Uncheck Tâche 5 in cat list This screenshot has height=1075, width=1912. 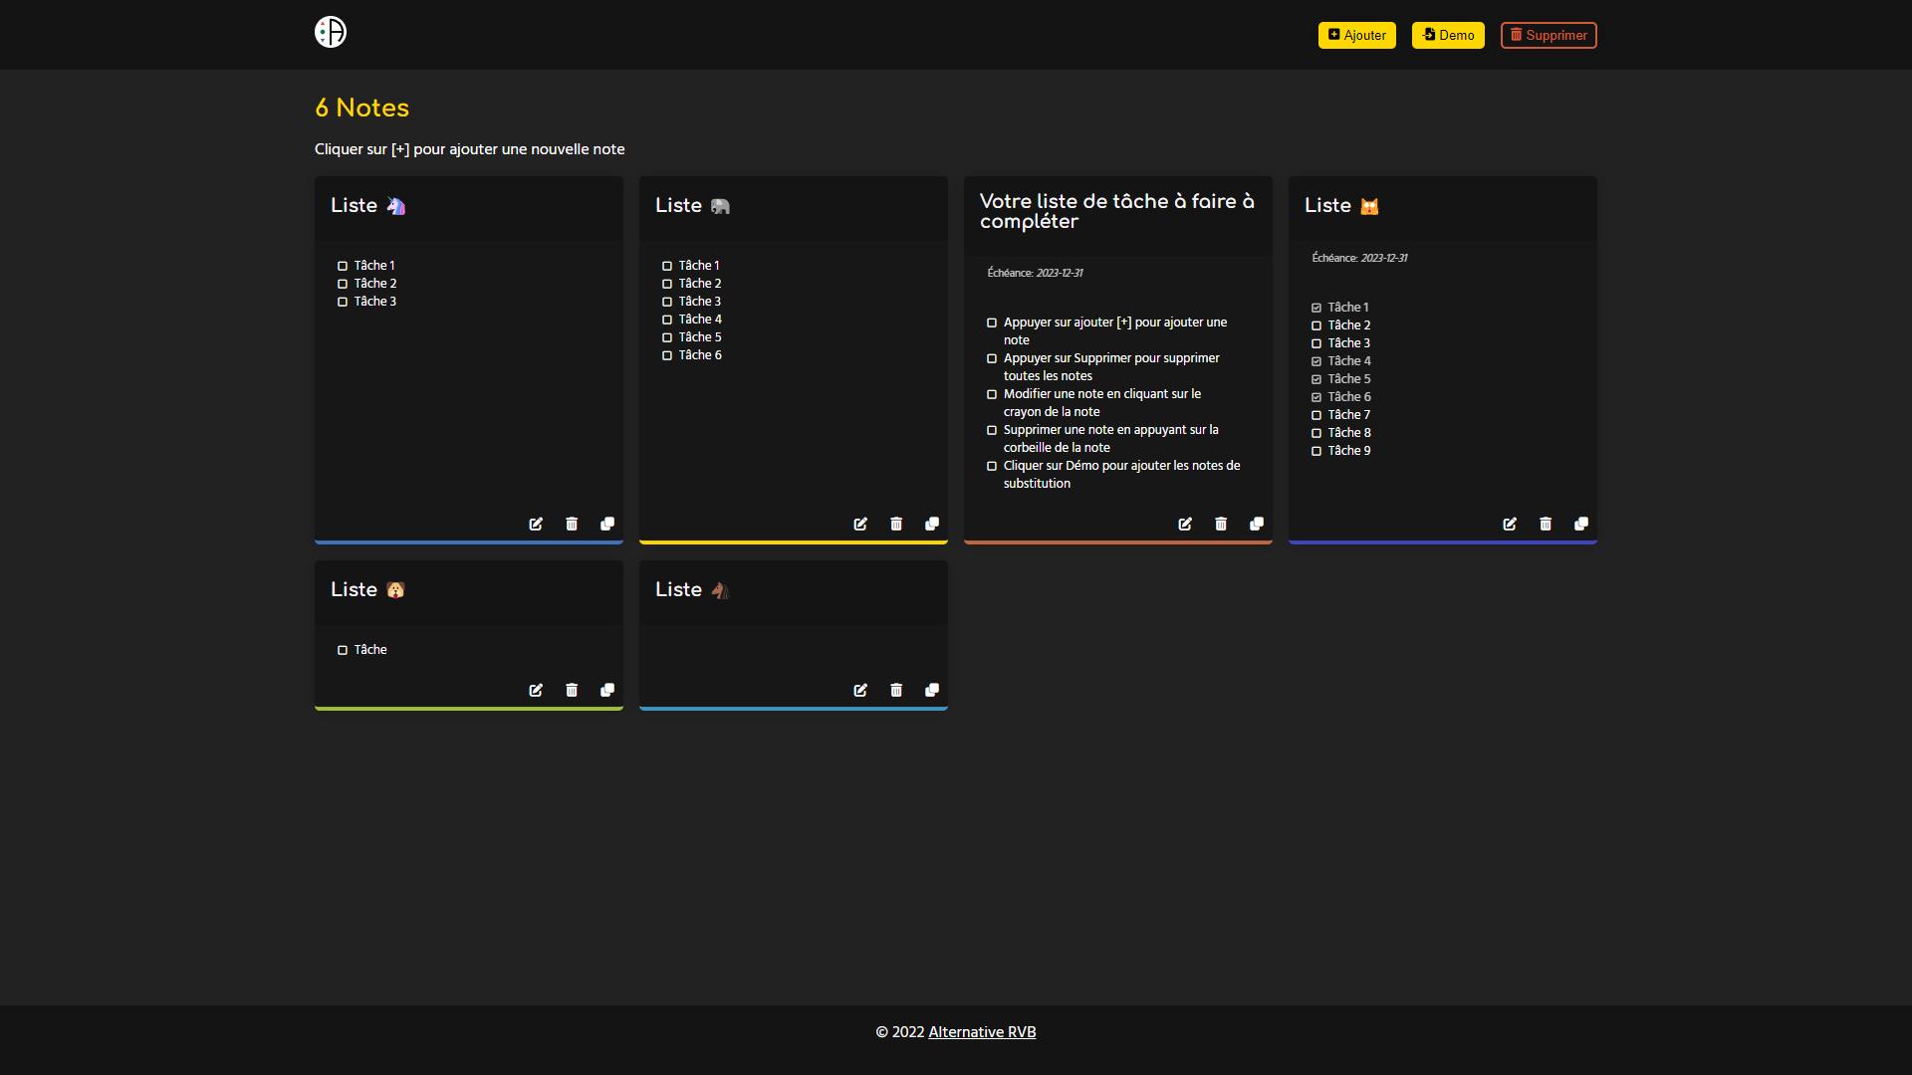click(x=1316, y=379)
